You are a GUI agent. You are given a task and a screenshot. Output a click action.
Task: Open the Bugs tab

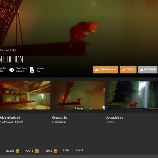[x=51, y=151]
